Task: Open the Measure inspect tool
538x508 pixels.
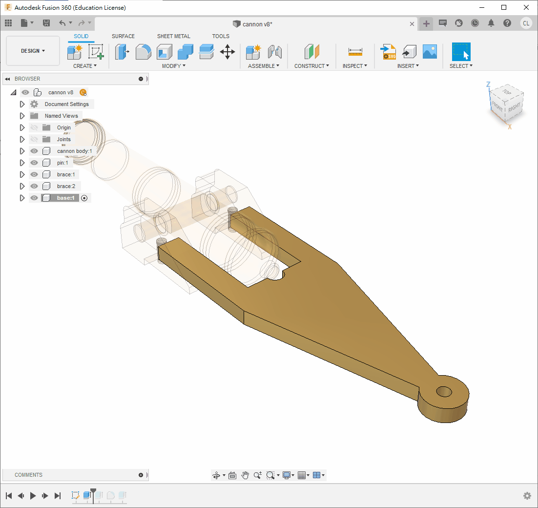Action: click(x=355, y=51)
